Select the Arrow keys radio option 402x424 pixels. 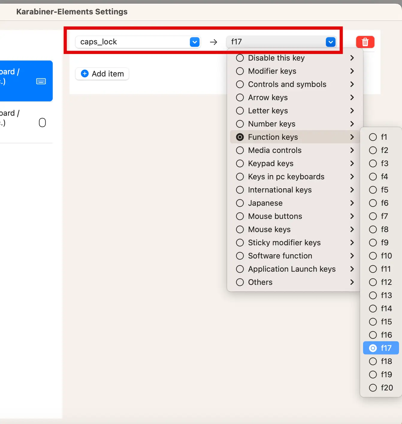pyautogui.click(x=240, y=97)
